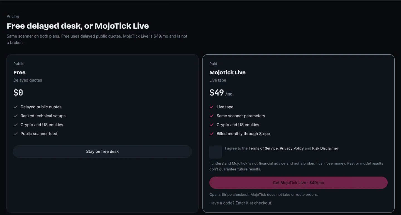Image resolution: width=401 pixels, height=215 pixels.
Task: Click the $0 price in Free card
Action: click(x=18, y=92)
